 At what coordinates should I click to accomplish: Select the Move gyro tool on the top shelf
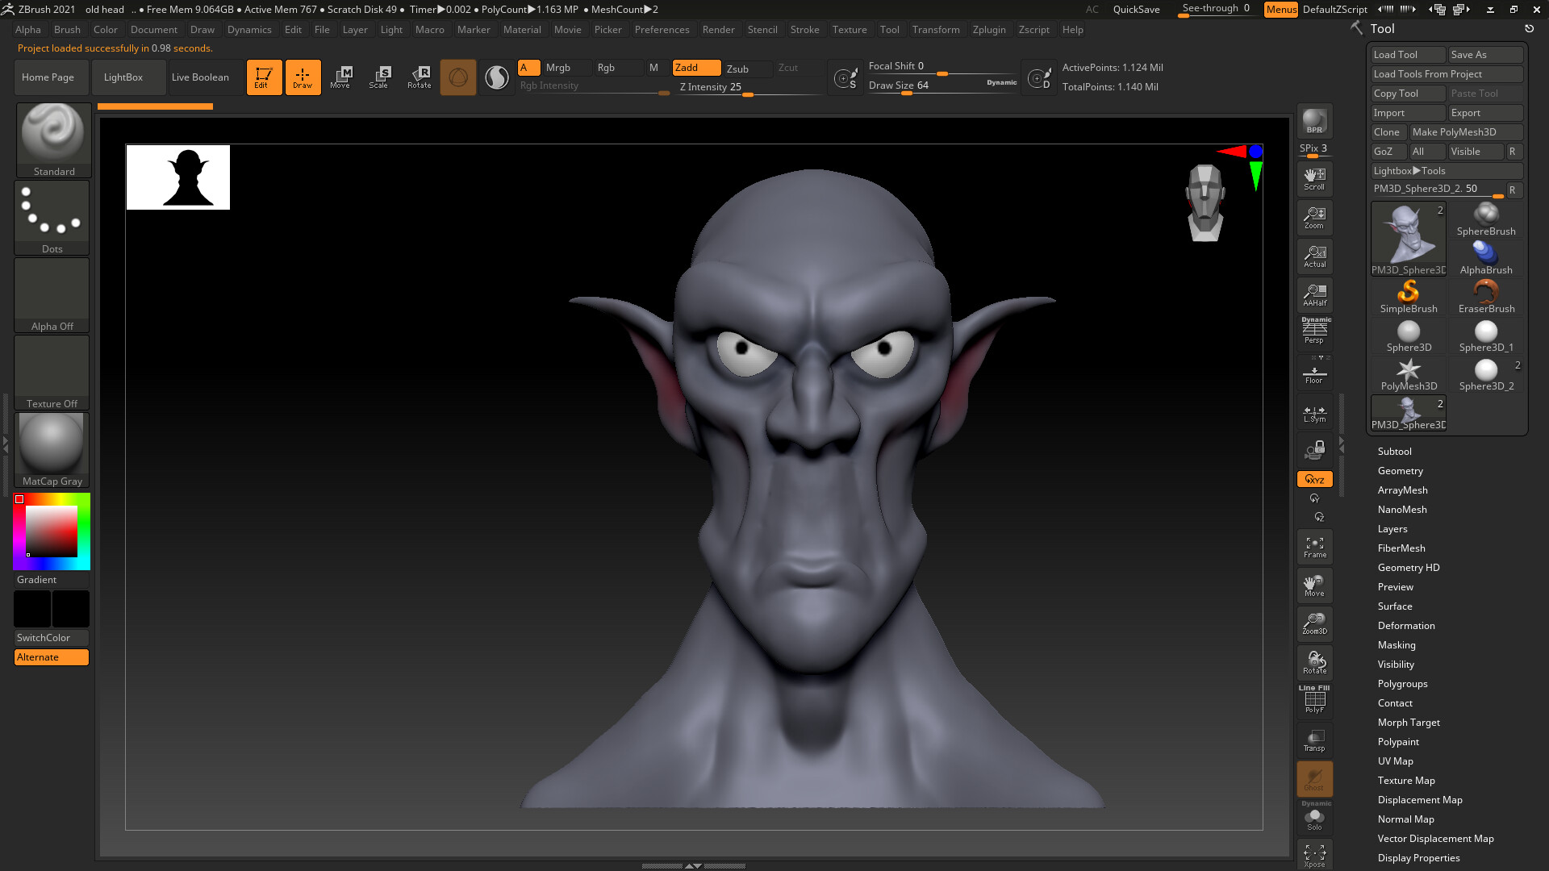[342, 77]
